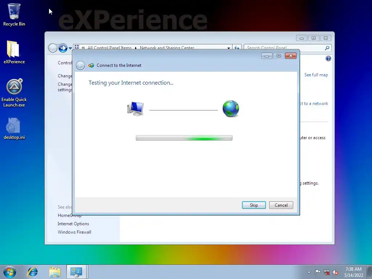Go back in the Control Panel window
The image size is (372, 279).
click(x=53, y=48)
